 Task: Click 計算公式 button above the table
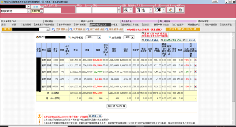tap(189, 40)
